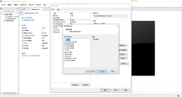Pick the 软盘驱动器 floppy icon in wizard
The image size is (182, 97).
click(x=65, y=44)
